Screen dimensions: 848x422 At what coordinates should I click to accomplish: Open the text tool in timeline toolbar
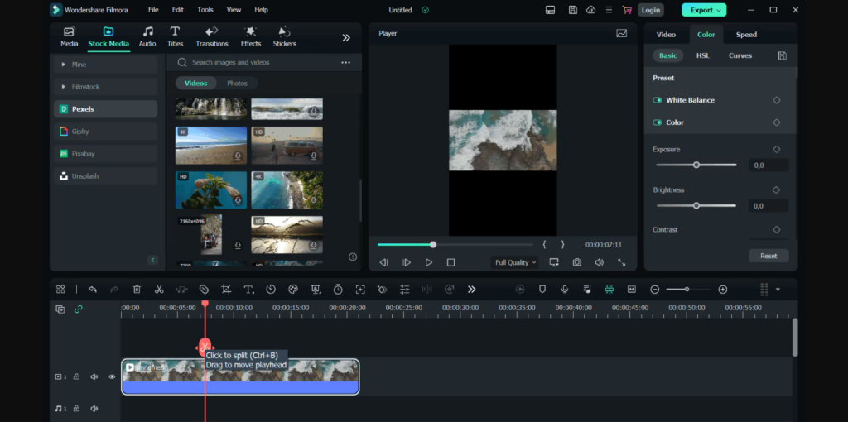[x=248, y=290]
